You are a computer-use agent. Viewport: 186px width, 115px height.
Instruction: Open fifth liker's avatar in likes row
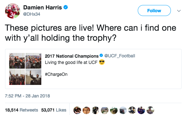114,110
